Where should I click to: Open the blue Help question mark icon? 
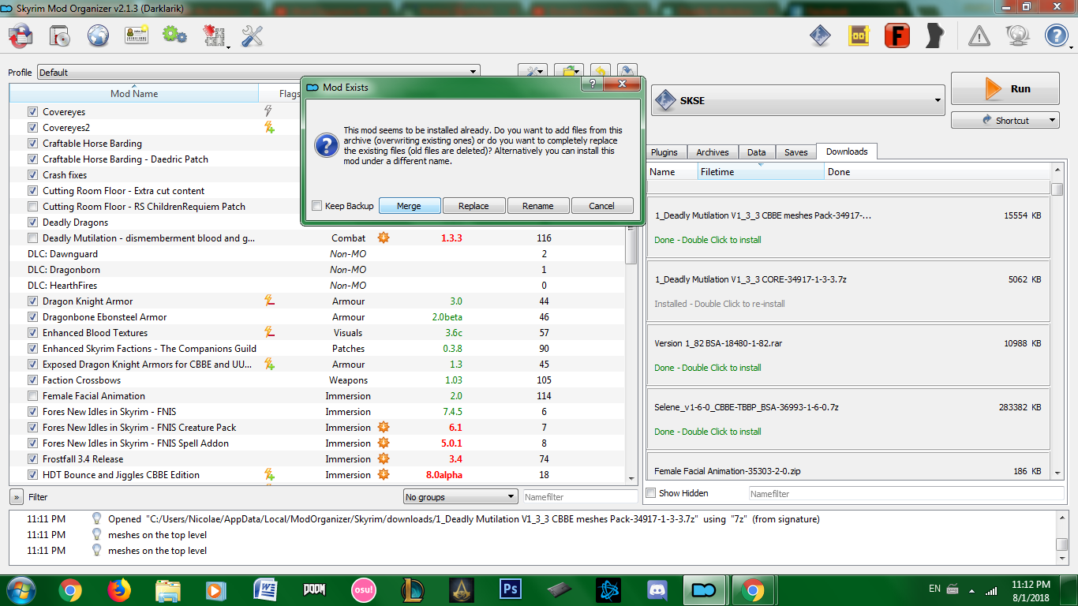[1056, 36]
